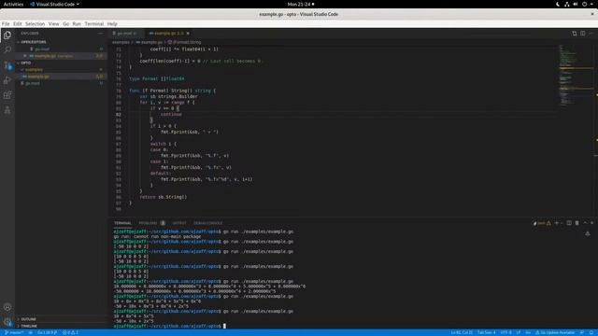Open the terminal launch profile dropdown arrow
This screenshot has height=336, width=598.
click(562, 223)
